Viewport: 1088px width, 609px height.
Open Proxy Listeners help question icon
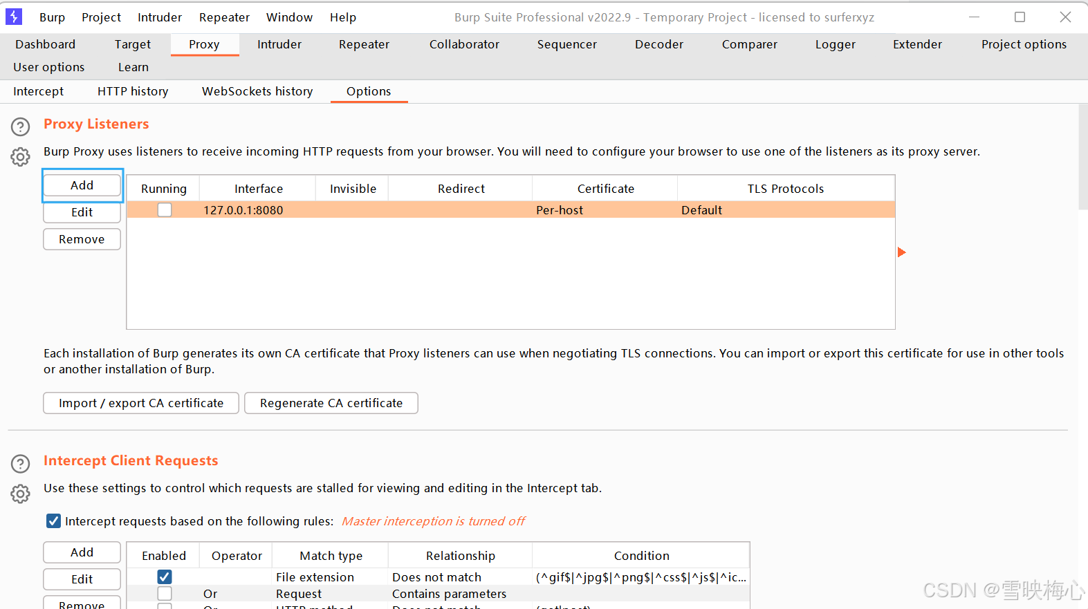pos(21,127)
